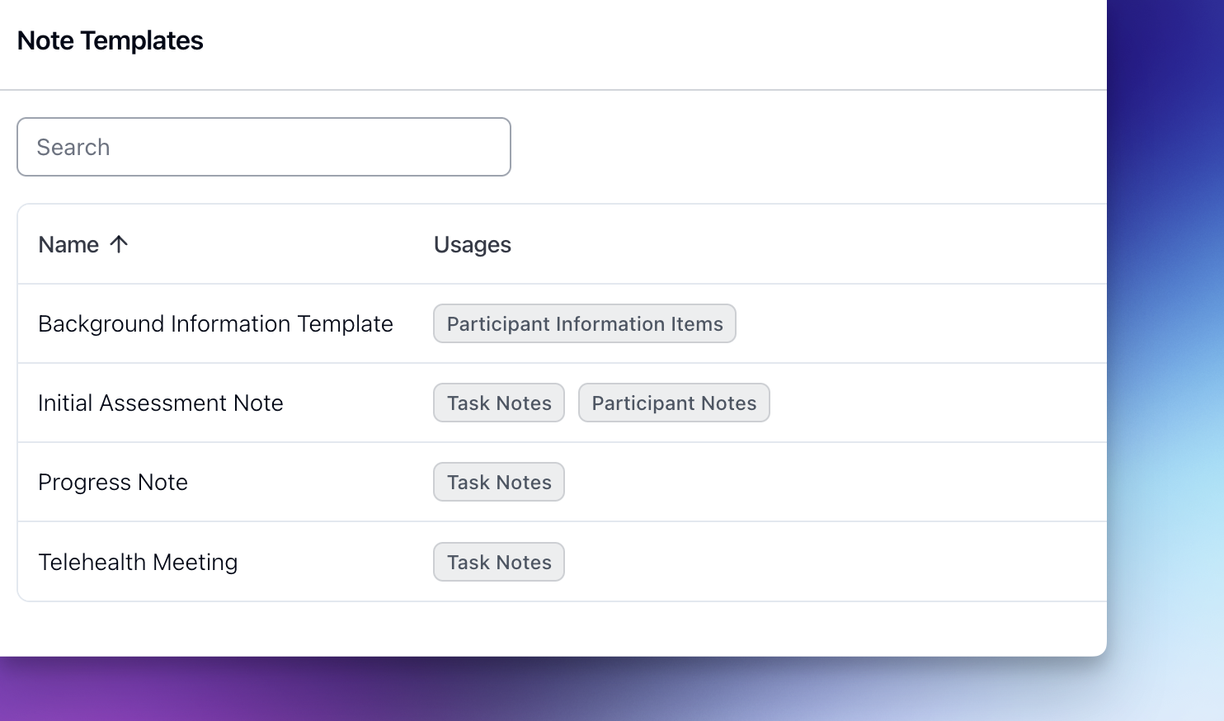
Task: Open the Background Information Template
Action: pos(215,323)
